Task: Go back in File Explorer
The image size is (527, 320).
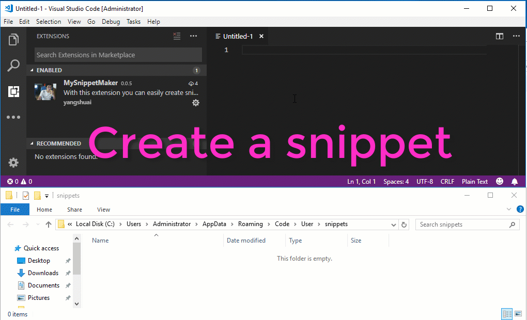Action: [10, 225]
